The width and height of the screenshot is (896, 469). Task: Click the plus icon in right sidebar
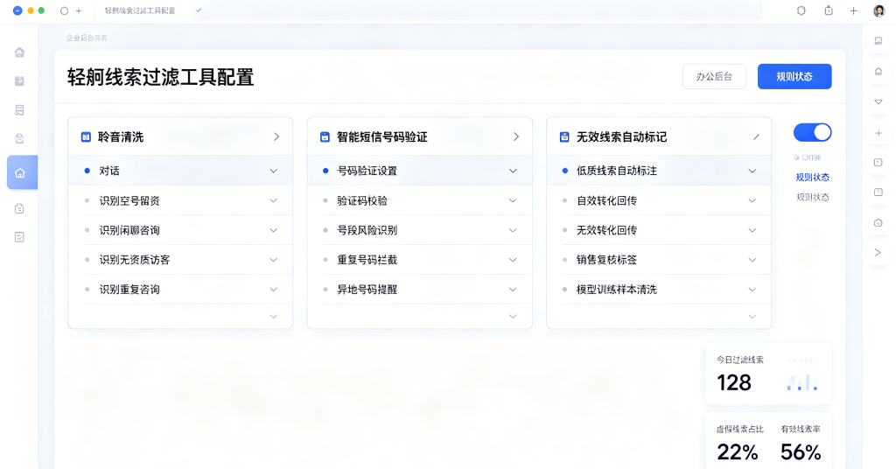878,133
